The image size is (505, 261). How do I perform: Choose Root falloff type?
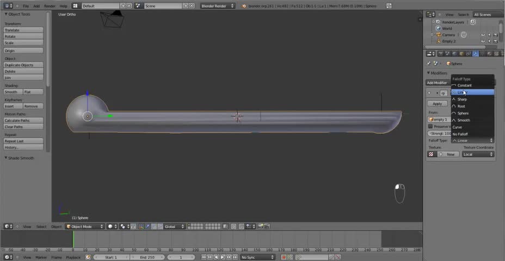click(472, 106)
